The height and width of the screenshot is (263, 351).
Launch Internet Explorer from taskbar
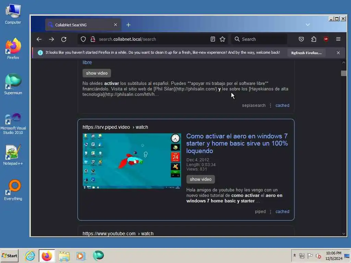30,255
